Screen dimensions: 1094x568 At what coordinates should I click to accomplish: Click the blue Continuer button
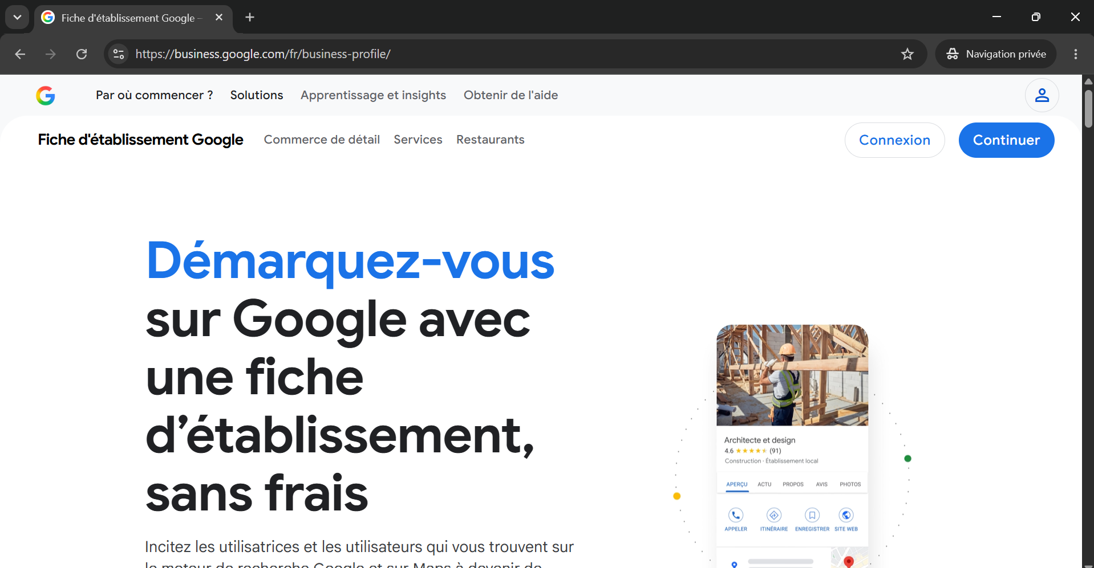click(x=1006, y=140)
